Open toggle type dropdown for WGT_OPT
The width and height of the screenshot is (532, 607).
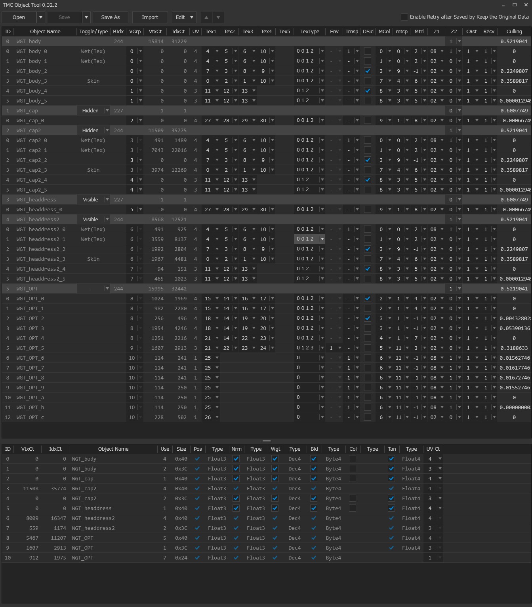click(107, 288)
